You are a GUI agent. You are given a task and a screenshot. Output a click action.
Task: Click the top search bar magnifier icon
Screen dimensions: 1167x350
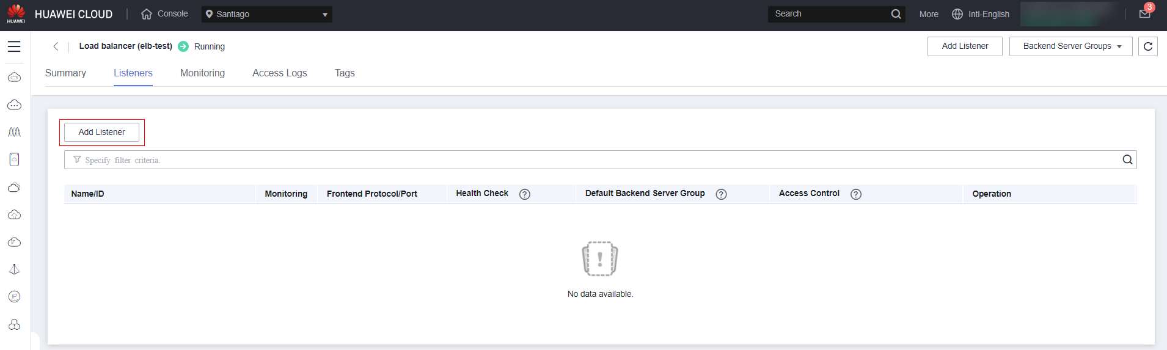tap(896, 14)
